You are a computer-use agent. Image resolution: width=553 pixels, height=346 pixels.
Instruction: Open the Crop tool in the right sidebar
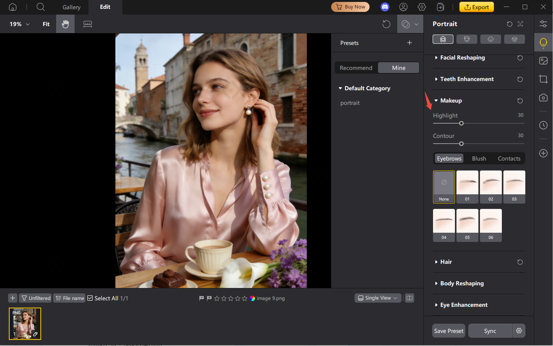click(x=543, y=79)
